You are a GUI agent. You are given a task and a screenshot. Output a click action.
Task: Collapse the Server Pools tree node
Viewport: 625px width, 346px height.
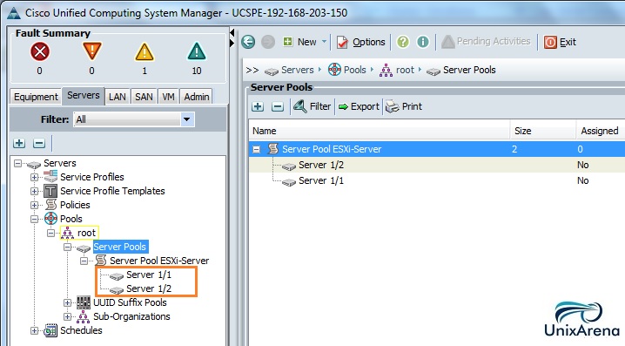(x=67, y=247)
